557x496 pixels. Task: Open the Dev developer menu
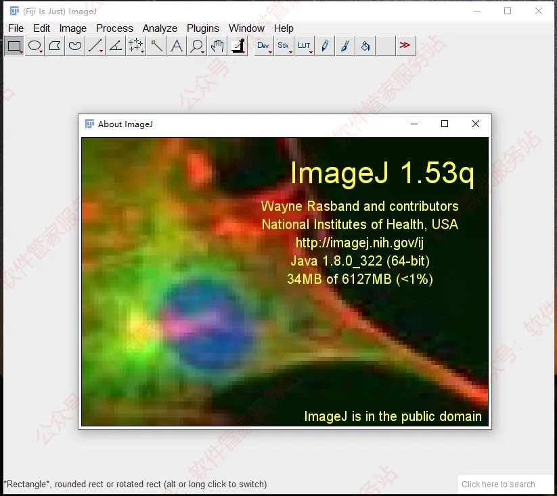(x=264, y=46)
